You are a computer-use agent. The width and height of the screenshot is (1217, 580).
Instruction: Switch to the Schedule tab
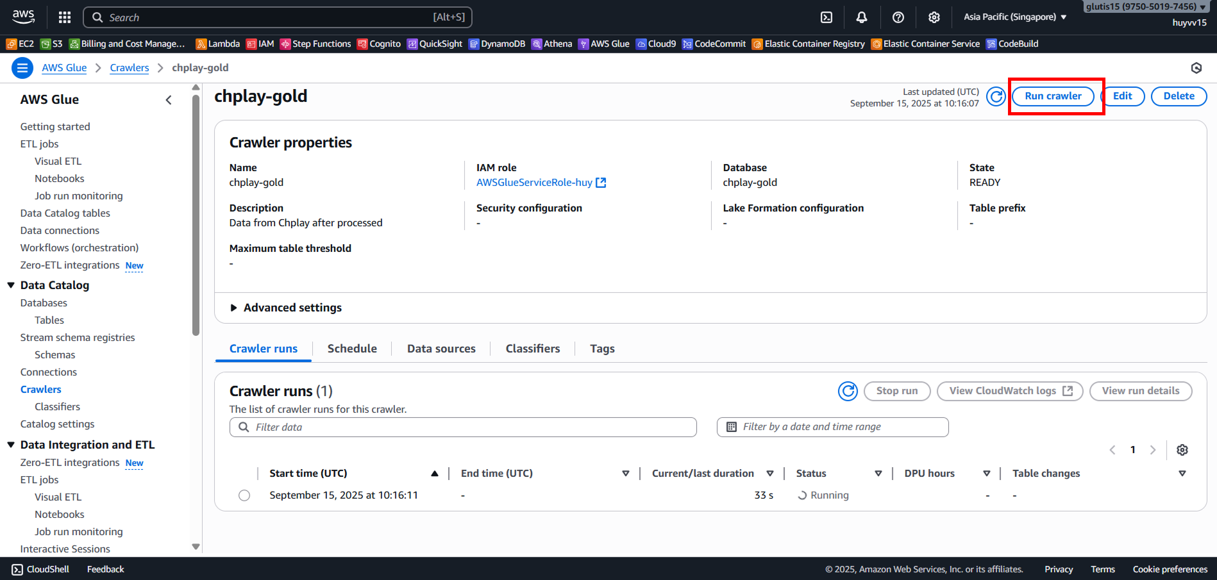352,349
